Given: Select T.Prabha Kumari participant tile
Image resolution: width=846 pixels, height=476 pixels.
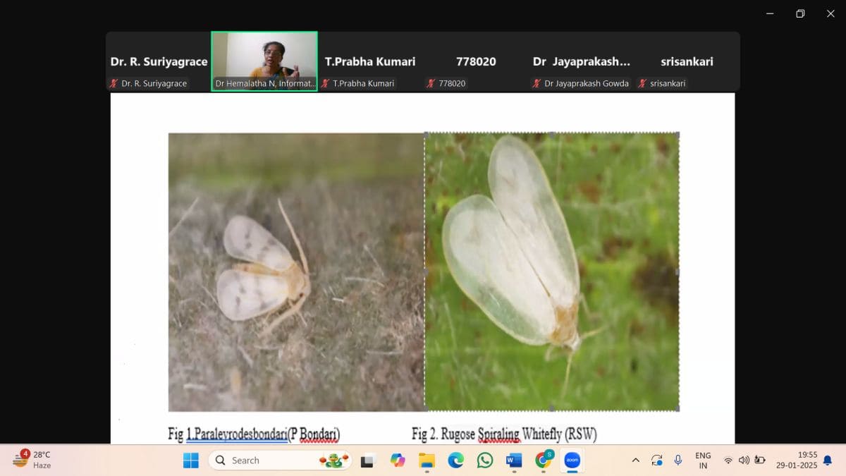Looking at the screenshot, I should 370,62.
